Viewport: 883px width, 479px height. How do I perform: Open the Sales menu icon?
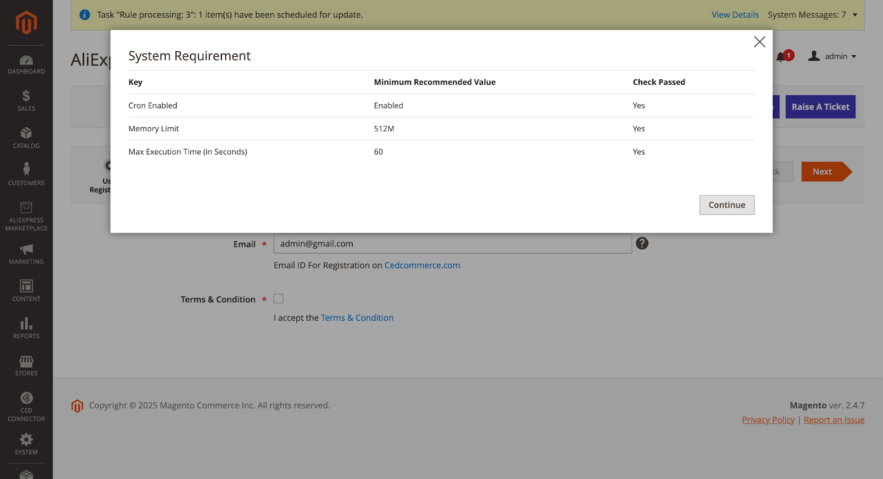[x=26, y=96]
